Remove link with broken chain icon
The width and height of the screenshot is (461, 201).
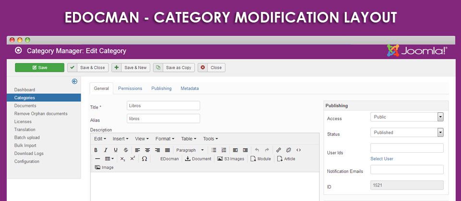tap(289, 150)
